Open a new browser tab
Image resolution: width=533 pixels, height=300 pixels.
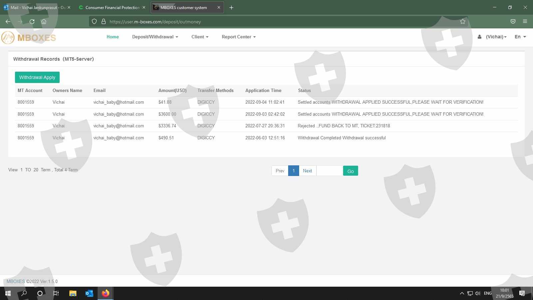pyautogui.click(x=231, y=7)
